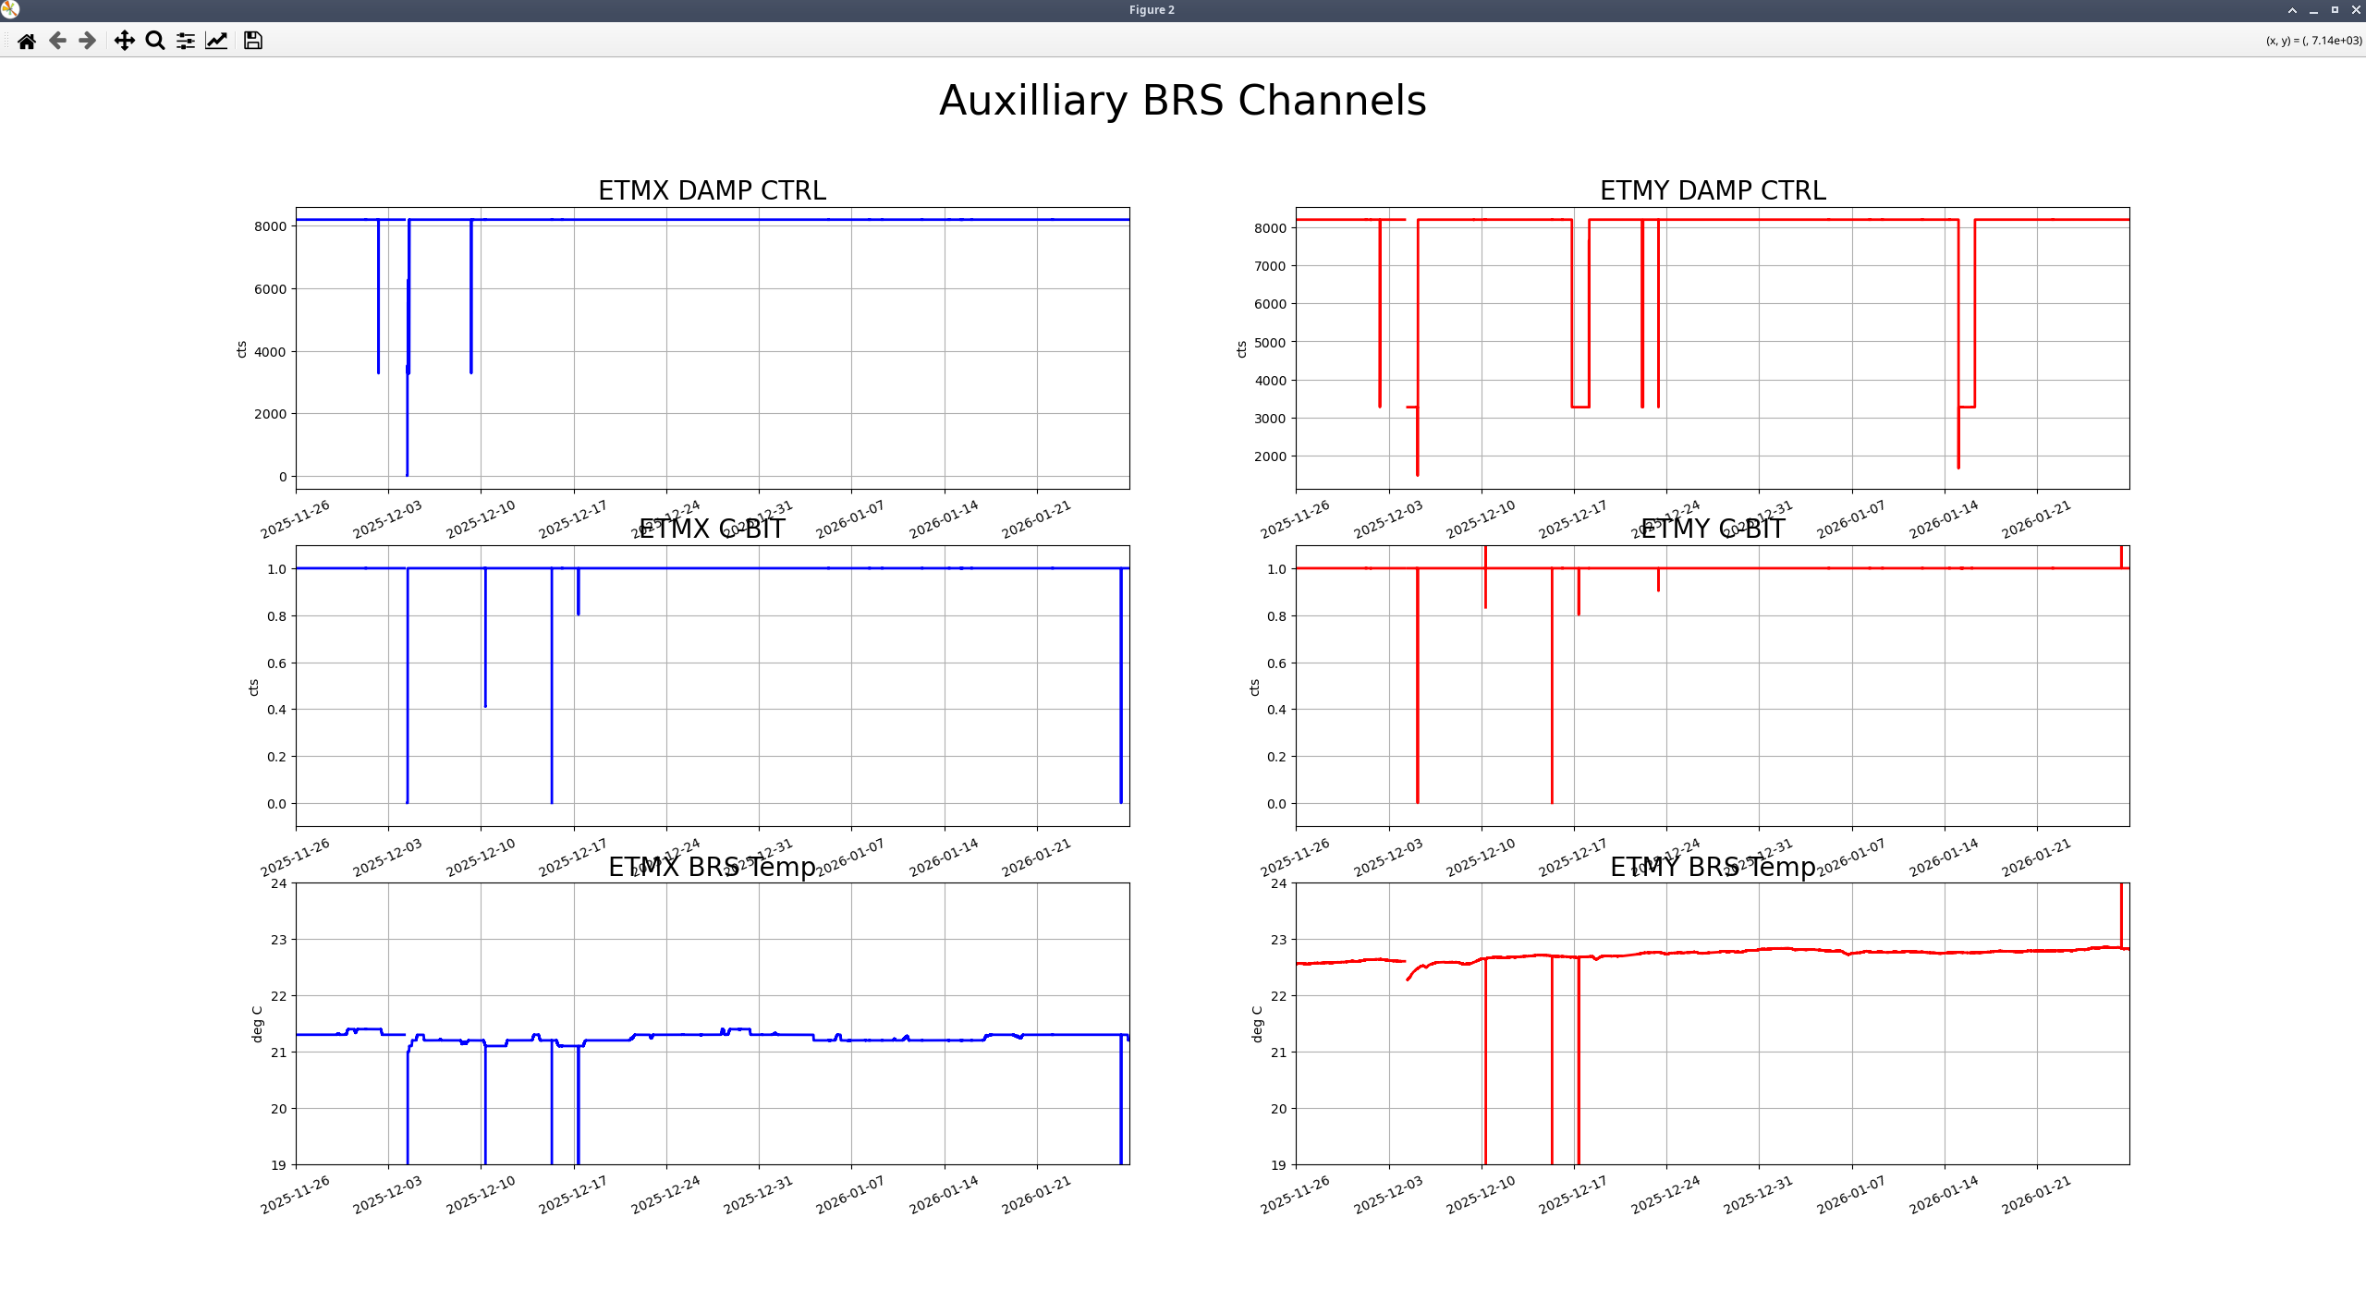The height and width of the screenshot is (1302, 2366).
Task: Click the Auxilliary BRS Channels heading
Action: (x=1182, y=101)
